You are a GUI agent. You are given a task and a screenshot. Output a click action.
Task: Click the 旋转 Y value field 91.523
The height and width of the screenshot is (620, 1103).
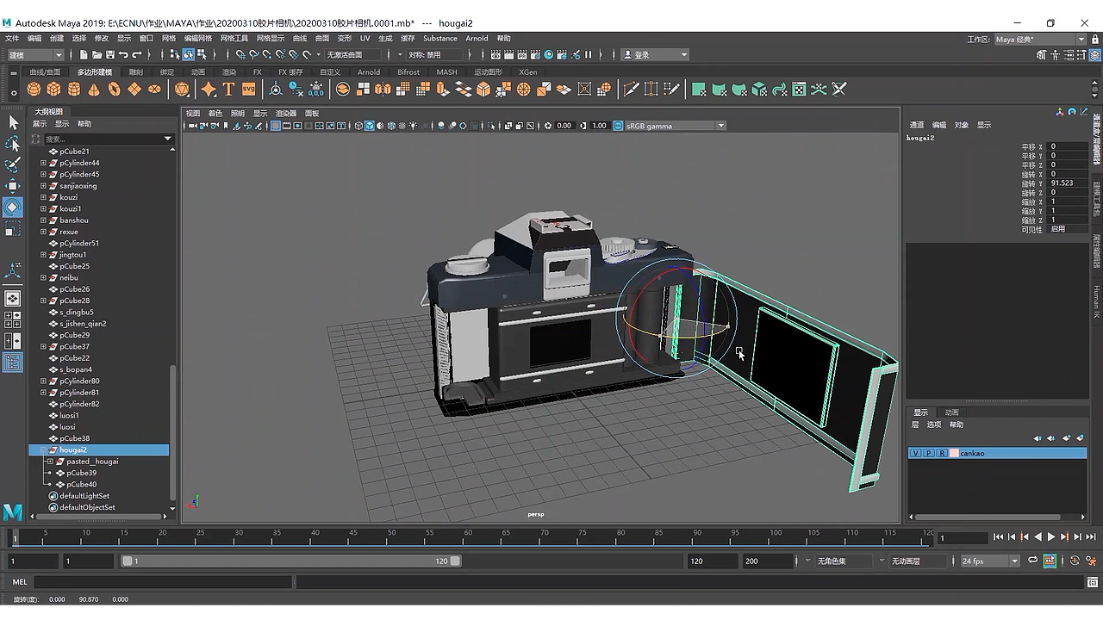(x=1066, y=183)
